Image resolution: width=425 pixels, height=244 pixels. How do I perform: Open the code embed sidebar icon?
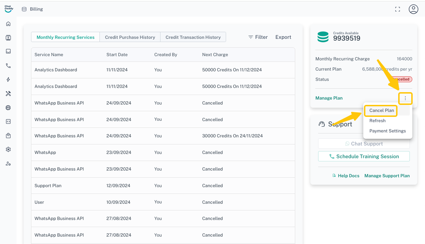(x=8, y=121)
